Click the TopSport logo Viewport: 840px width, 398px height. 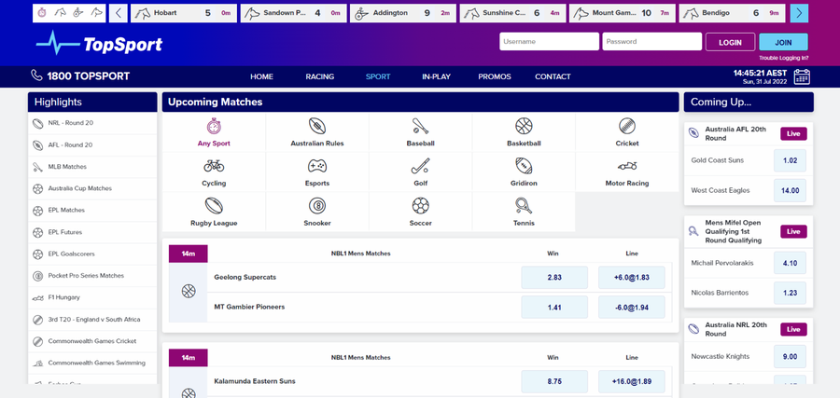pyautogui.click(x=99, y=43)
